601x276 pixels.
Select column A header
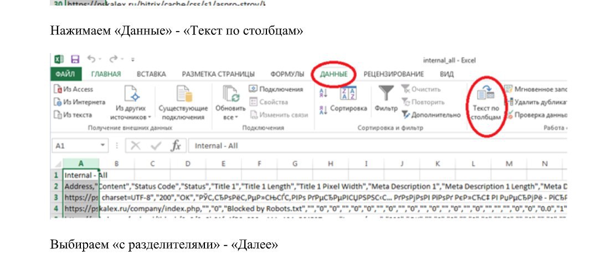(x=81, y=164)
